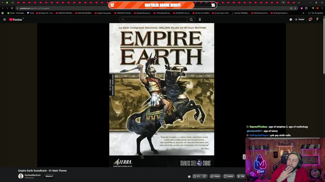
Task: Open DucklasMacDuck channel link
Action: pos(32,175)
